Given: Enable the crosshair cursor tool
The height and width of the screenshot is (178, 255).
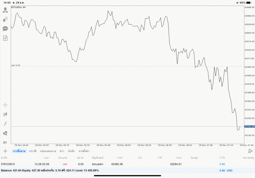Looking at the screenshot, I should pos(6,105).
